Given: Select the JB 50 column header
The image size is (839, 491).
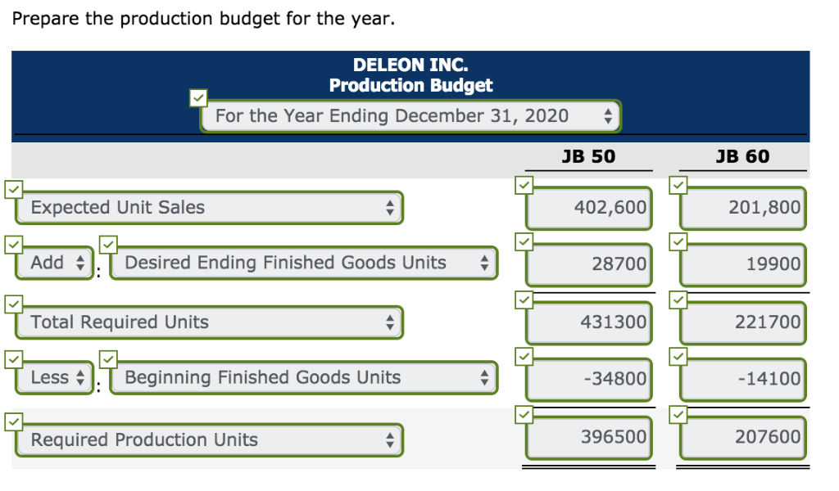Looking at the screenshot, I should pyautogui.click(x=587, y=155).
